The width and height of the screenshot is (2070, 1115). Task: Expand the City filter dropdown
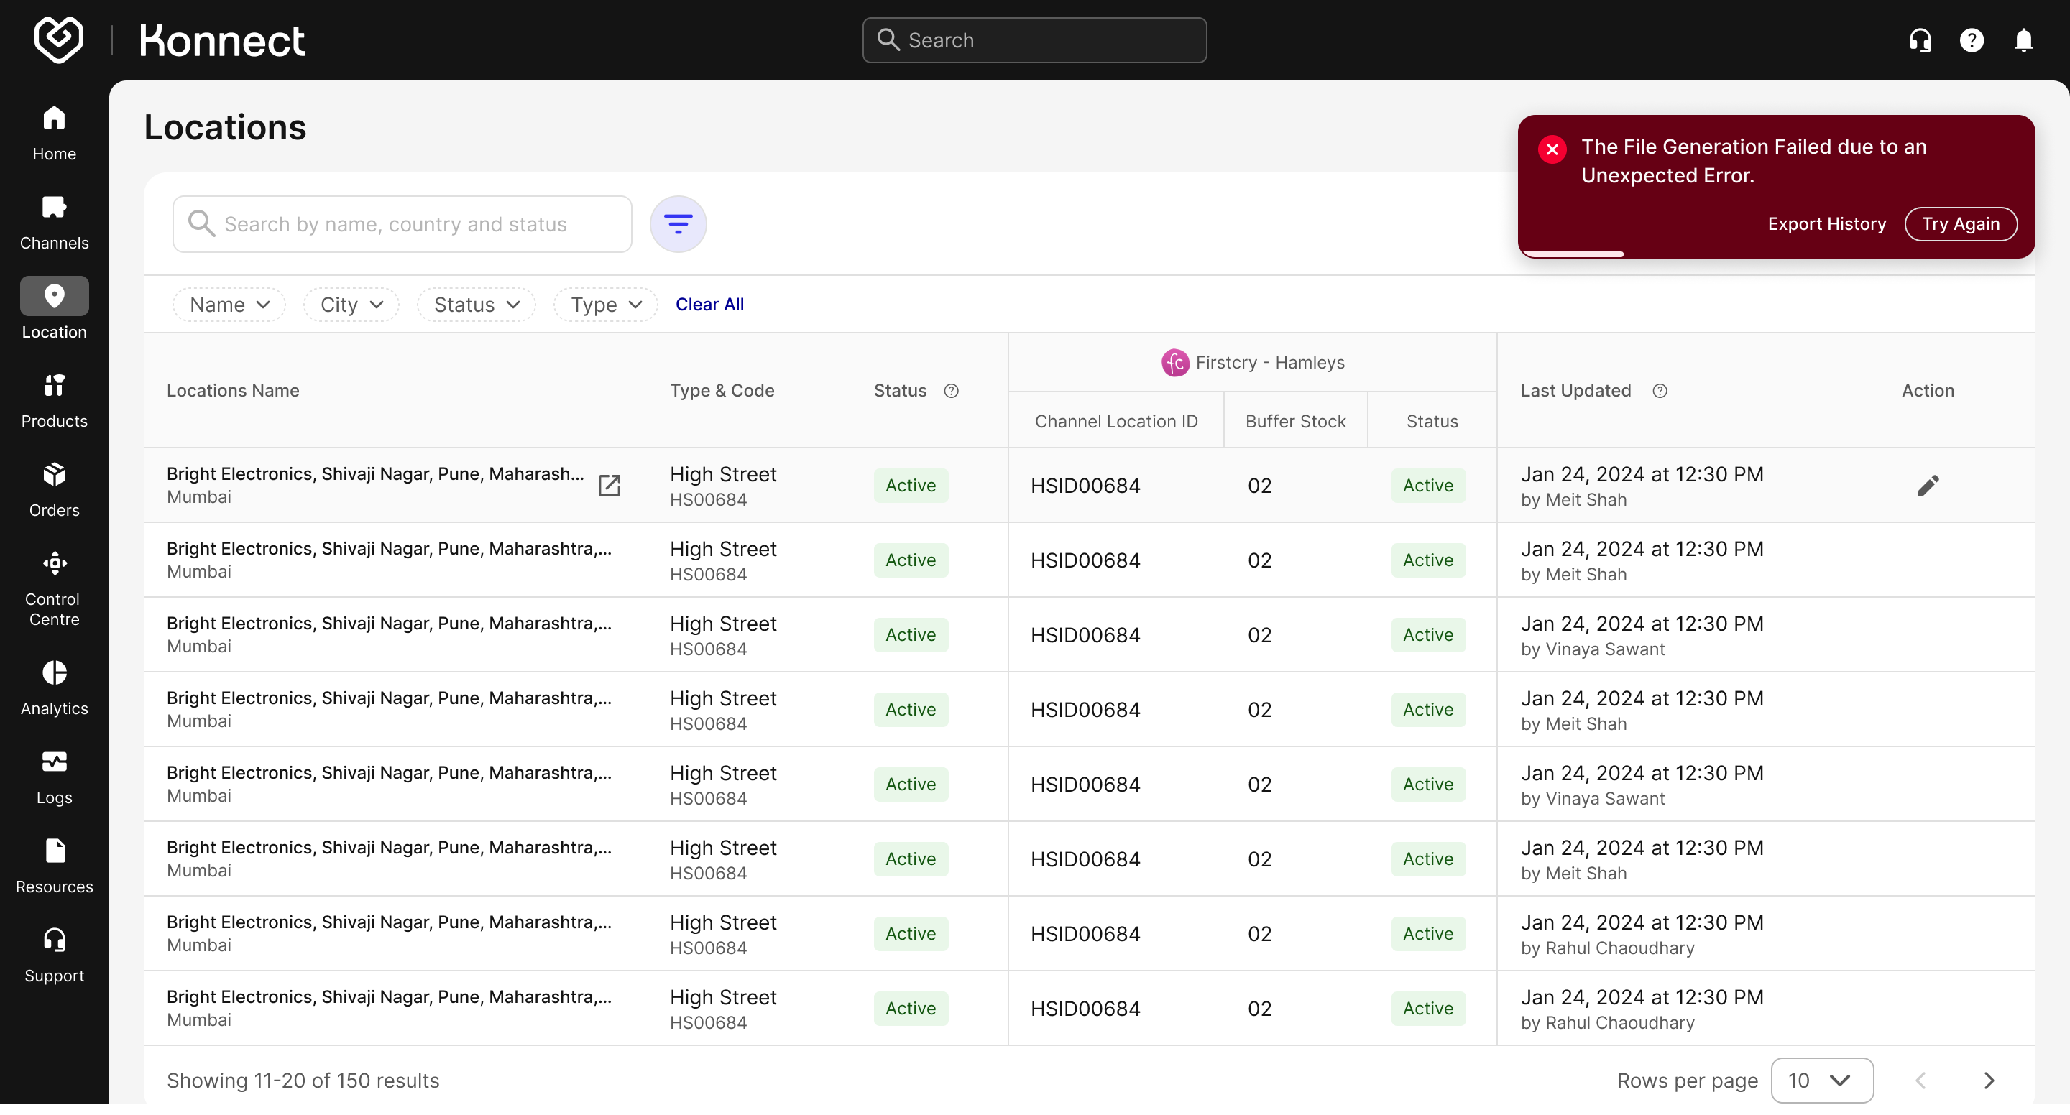[351, 305]
